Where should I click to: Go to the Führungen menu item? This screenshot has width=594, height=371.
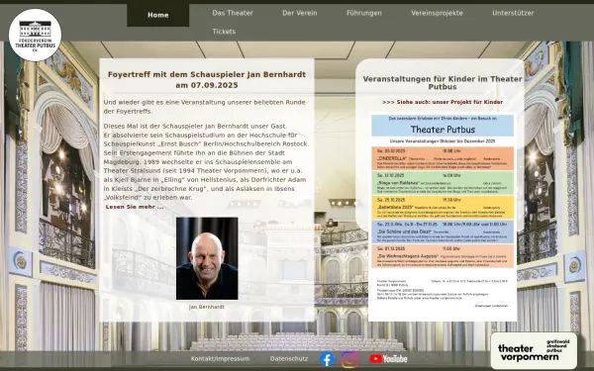(x=364, y=13)
